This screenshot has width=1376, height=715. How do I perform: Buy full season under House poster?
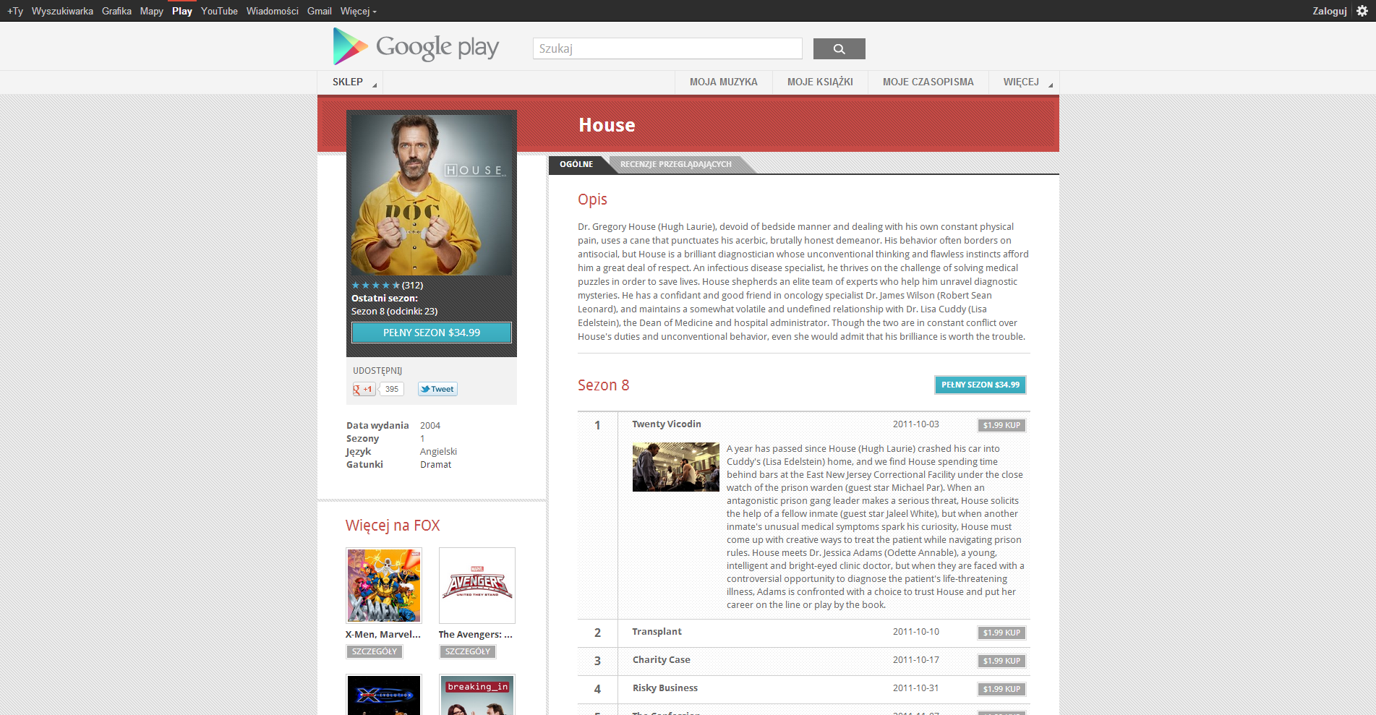coord(432,333)
